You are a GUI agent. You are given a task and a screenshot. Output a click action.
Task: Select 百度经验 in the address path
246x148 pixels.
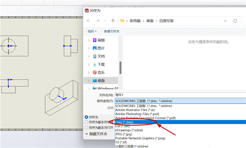click(166, 21)
